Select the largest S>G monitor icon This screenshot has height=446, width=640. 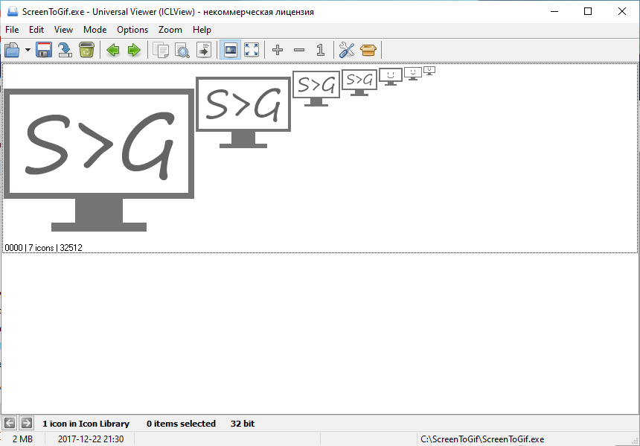(99, 160)
